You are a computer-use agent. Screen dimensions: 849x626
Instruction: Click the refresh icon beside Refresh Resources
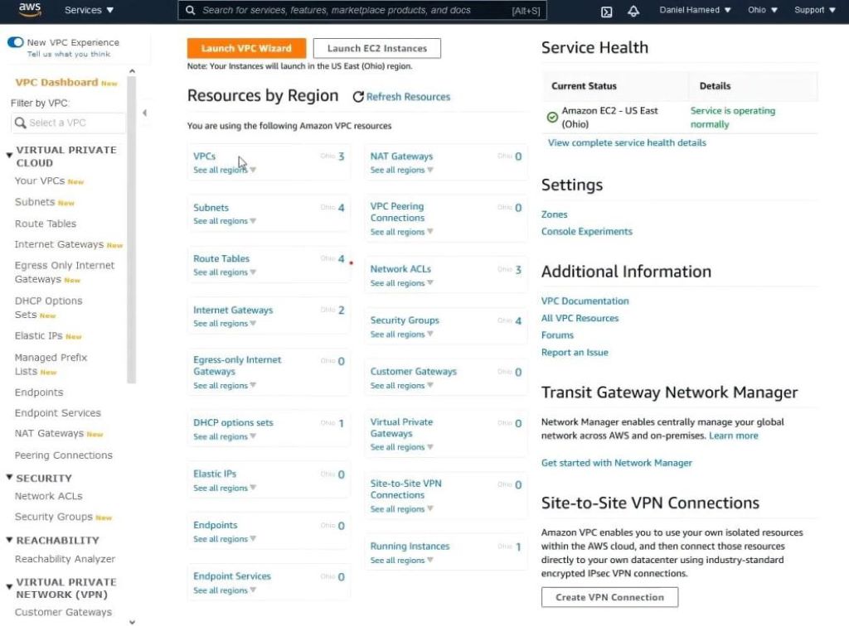point(358,97)
